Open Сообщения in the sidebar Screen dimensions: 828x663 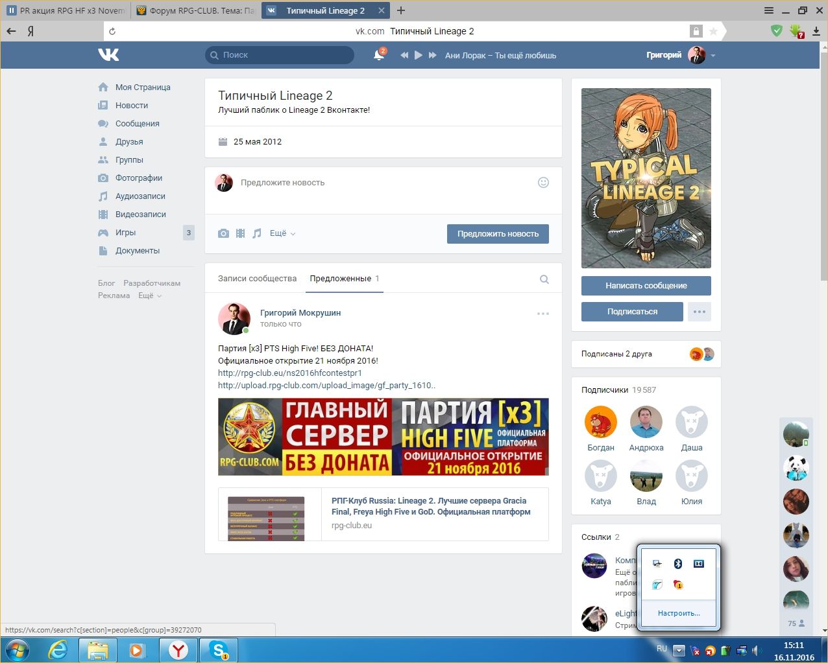pyautogui.click(x=138, y=123)
